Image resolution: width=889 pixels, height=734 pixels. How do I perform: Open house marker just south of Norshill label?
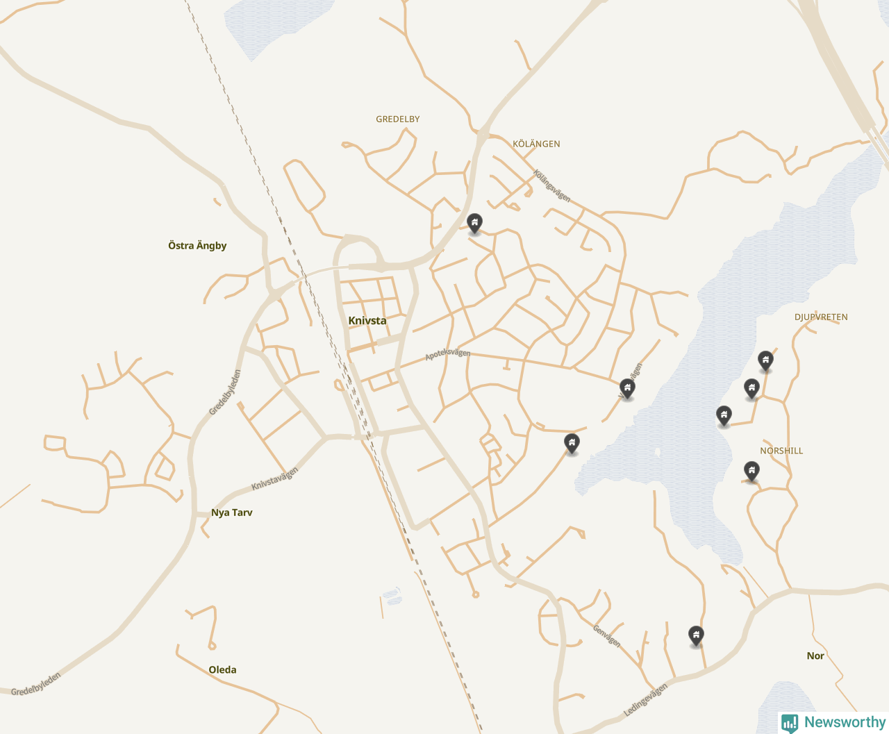(x=751, y=471)
